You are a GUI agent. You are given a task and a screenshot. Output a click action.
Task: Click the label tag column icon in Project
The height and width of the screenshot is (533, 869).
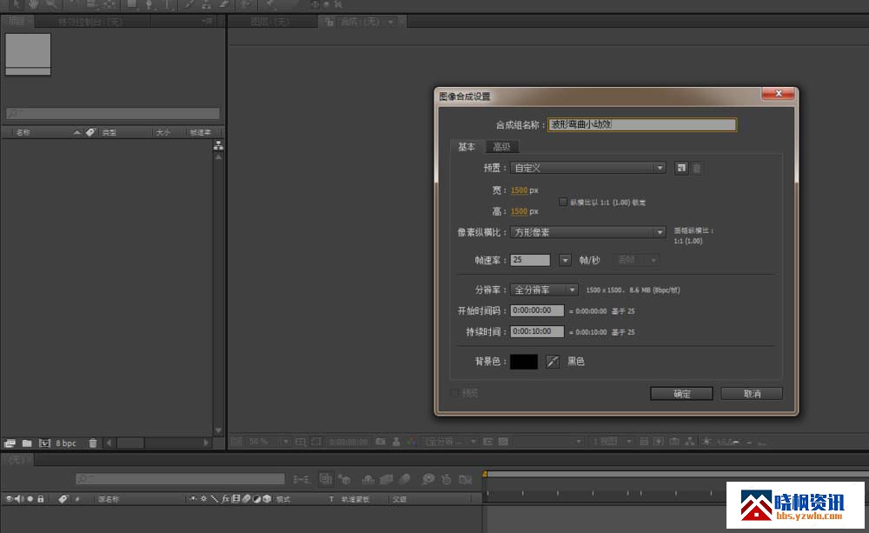(90, 132)
